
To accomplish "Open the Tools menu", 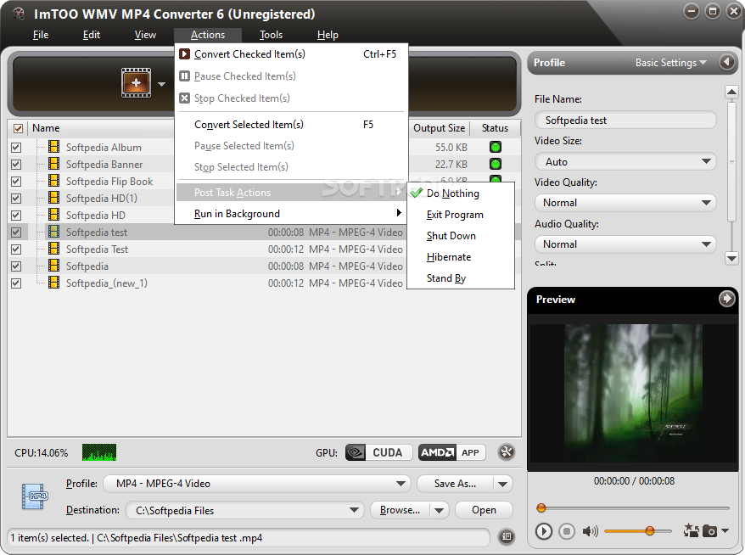I will click(x=271, y=35).
